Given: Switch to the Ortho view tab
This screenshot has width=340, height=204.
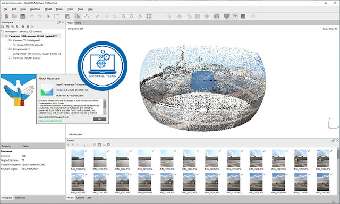Looking at the screenshot, I should tap(78, 23).
